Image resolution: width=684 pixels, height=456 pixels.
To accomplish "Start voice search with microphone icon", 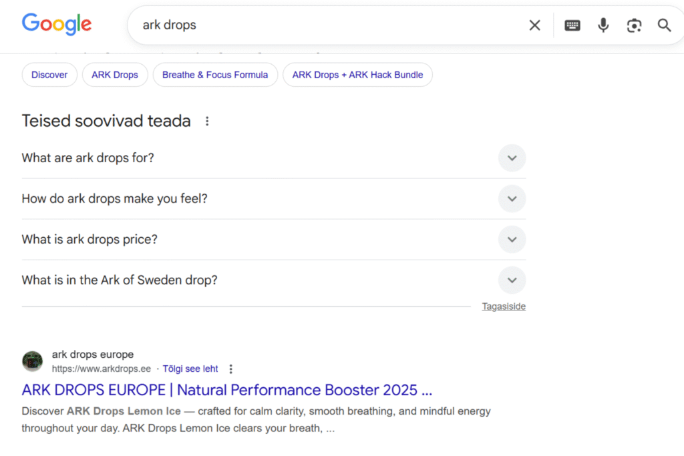I will (x=603, y=25).
